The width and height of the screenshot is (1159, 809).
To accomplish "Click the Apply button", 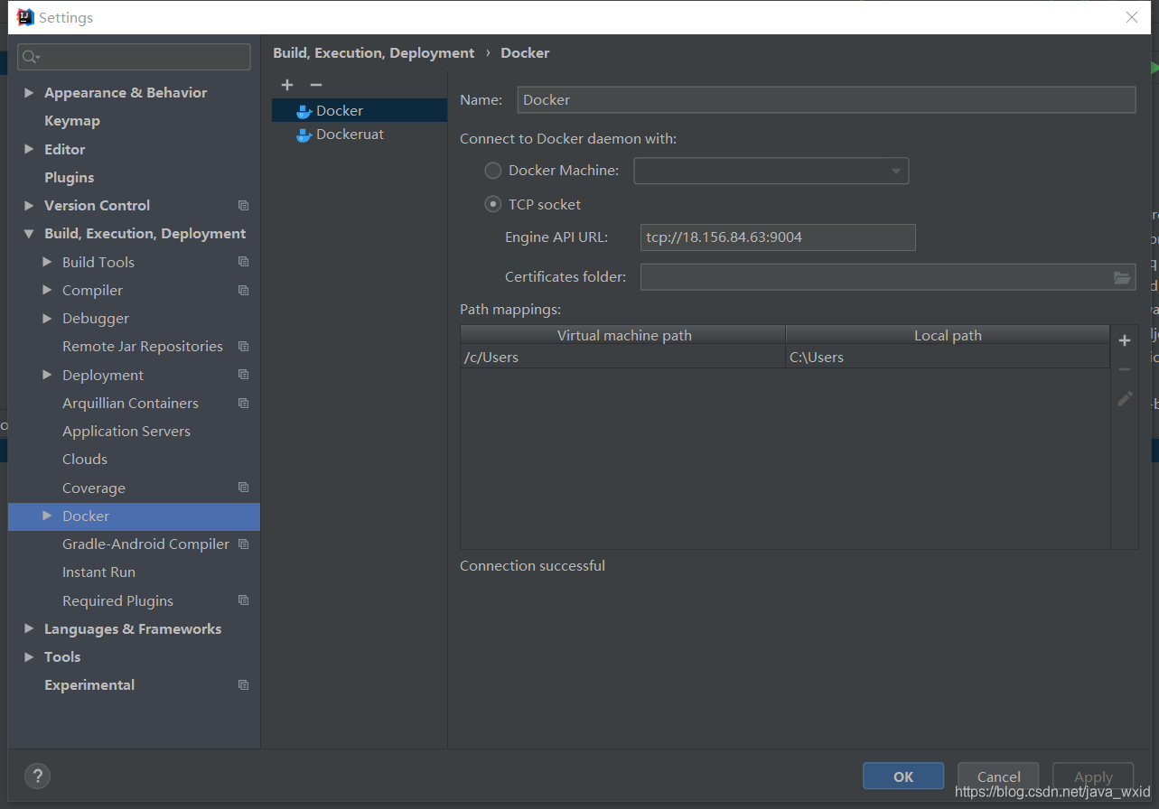I will pos(1093,776).
